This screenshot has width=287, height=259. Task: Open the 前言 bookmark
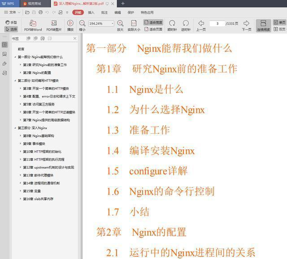tap(21, 49)
